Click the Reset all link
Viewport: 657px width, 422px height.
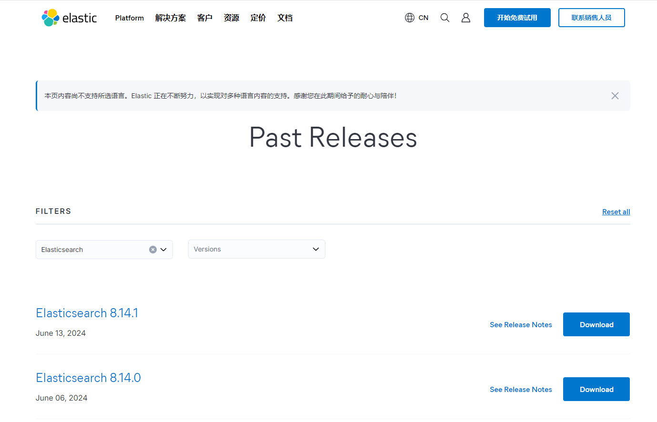point(616,212)
